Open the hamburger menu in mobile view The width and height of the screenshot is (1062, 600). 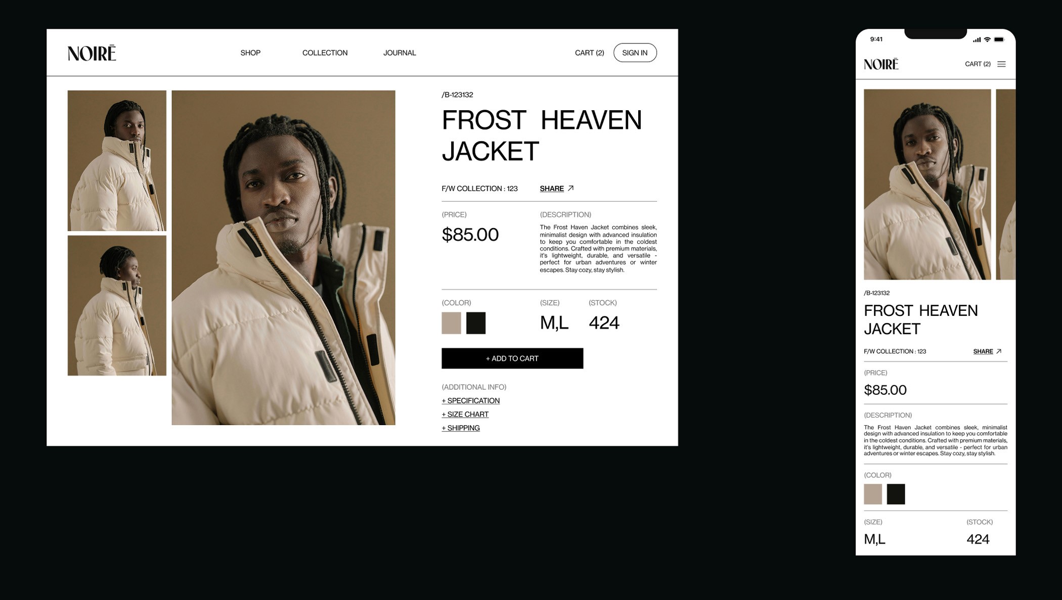[x=1001, y=64]
